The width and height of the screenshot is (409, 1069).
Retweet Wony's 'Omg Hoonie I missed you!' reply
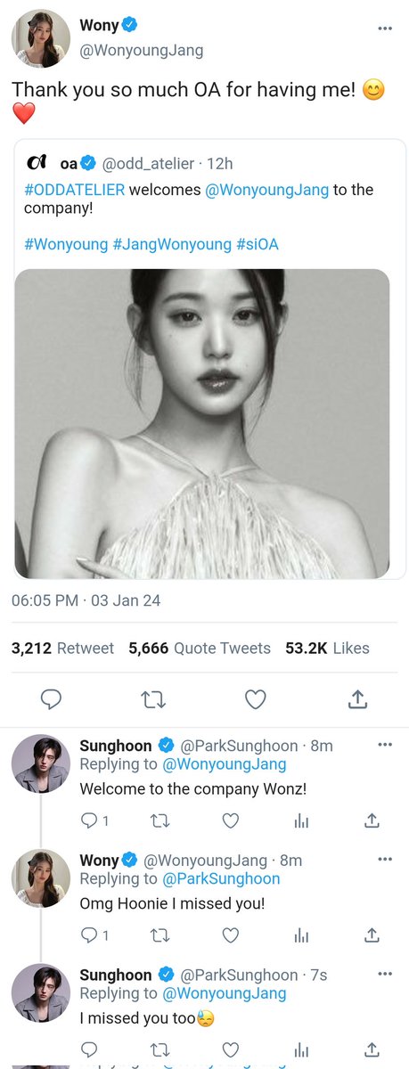pos(159,934)
